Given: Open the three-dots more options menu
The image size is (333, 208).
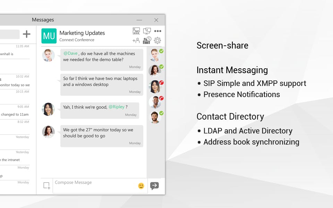Looking at the screenshot, I should point(157,31).
